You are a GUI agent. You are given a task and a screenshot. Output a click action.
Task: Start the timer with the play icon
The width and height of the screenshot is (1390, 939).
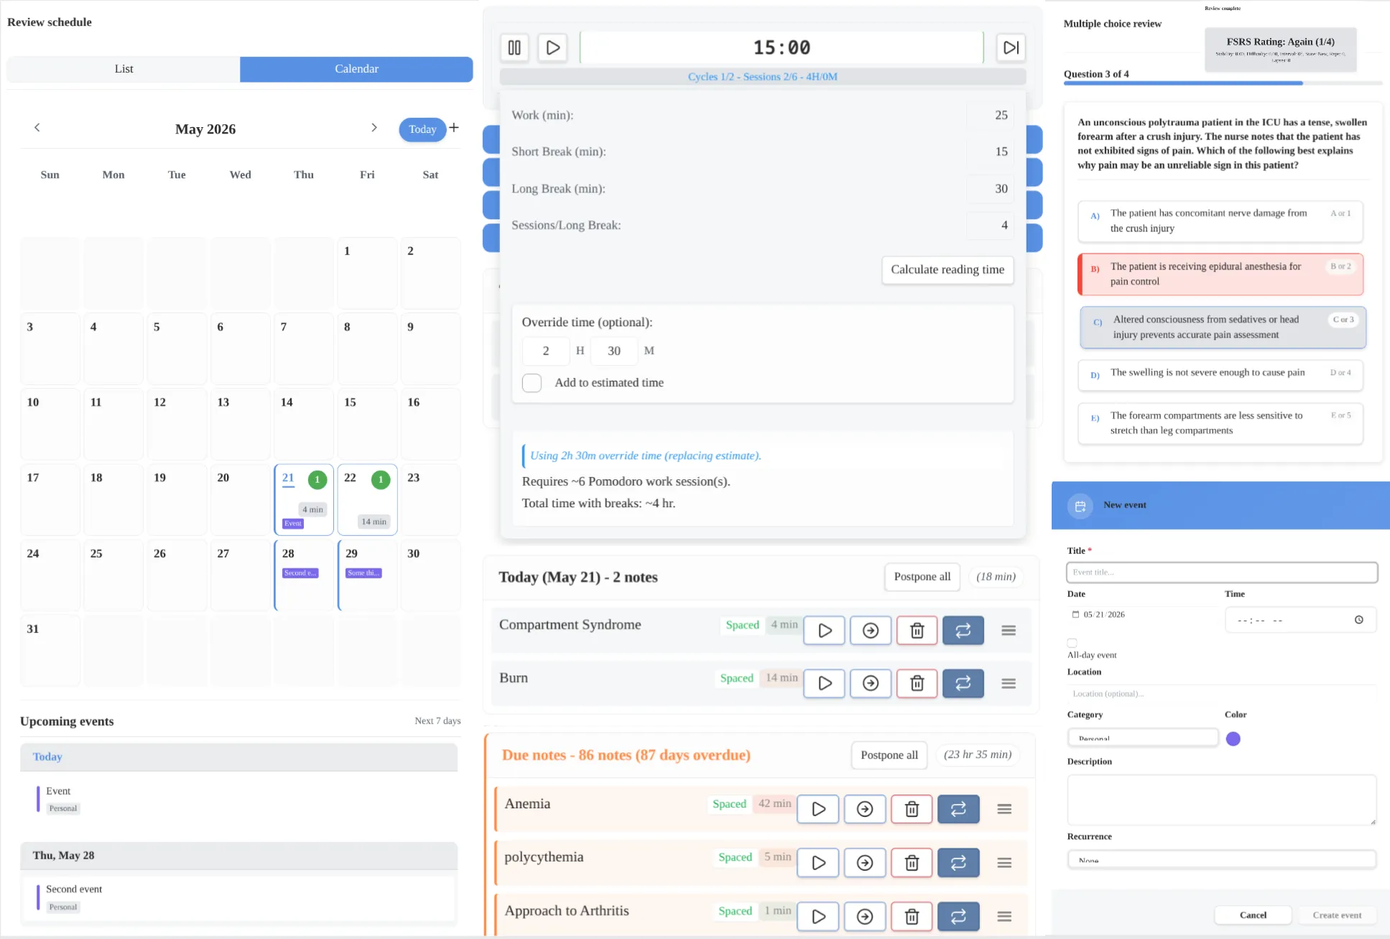[552, 47]
